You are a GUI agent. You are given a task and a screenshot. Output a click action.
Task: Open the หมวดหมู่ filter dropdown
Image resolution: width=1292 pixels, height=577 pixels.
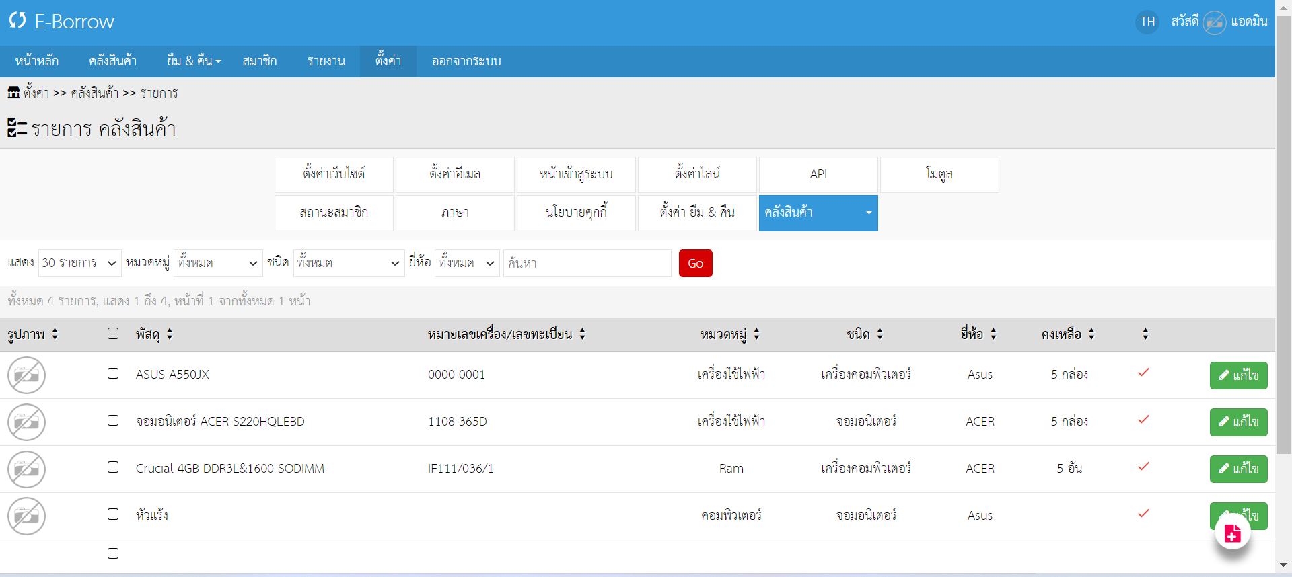tap(218, 263)
